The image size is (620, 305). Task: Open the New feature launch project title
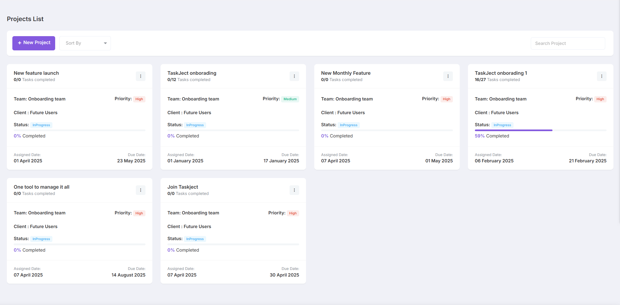pyautogui.click(x=36, y=73)
